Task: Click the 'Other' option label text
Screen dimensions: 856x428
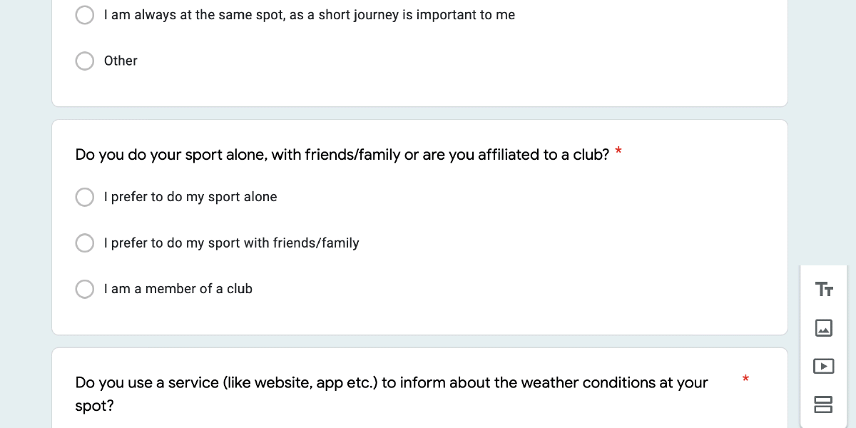Action: click(x=121, y=61)
